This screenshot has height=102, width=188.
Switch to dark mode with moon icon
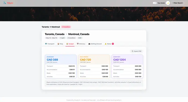coord(168,3)
